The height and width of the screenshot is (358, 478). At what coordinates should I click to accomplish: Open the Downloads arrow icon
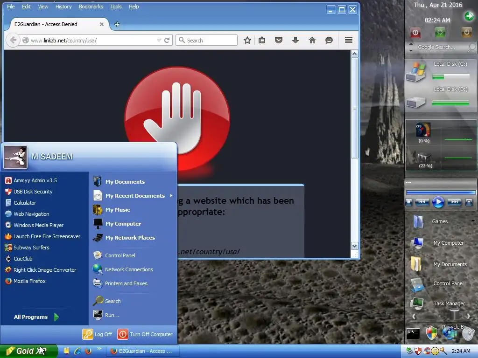coord(295,40)
